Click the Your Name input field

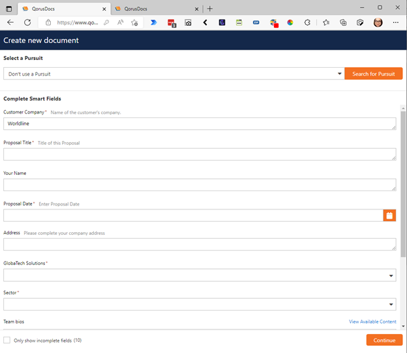[x=200, y=185]
